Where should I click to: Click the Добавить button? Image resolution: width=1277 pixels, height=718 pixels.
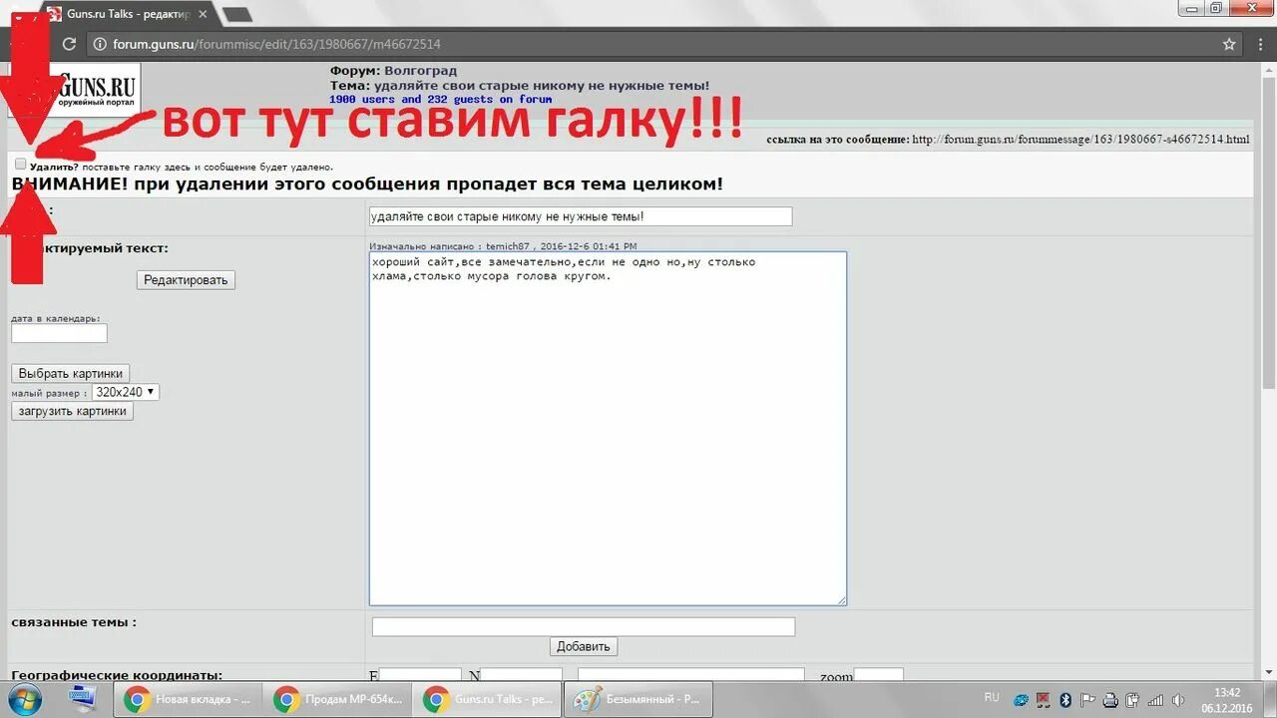click(584, 646)
